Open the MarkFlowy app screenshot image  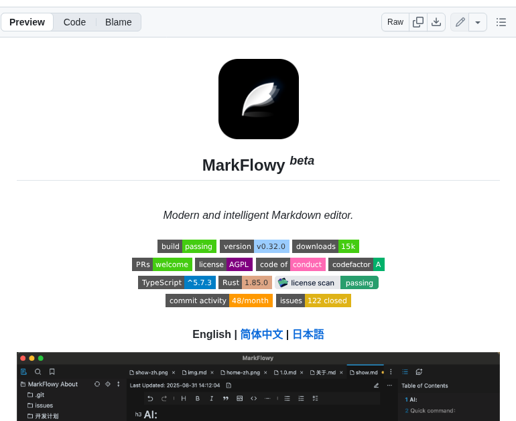tap(258, 386)
